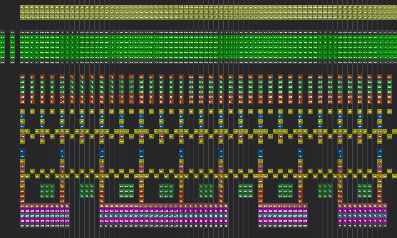Click the first teal G#4 note block
The height and width of the screenshot is (238, 397).
pos(22,216)
